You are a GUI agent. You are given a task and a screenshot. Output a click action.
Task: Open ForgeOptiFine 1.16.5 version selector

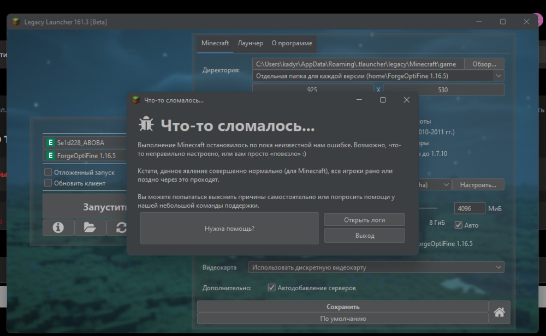point(85,155)
